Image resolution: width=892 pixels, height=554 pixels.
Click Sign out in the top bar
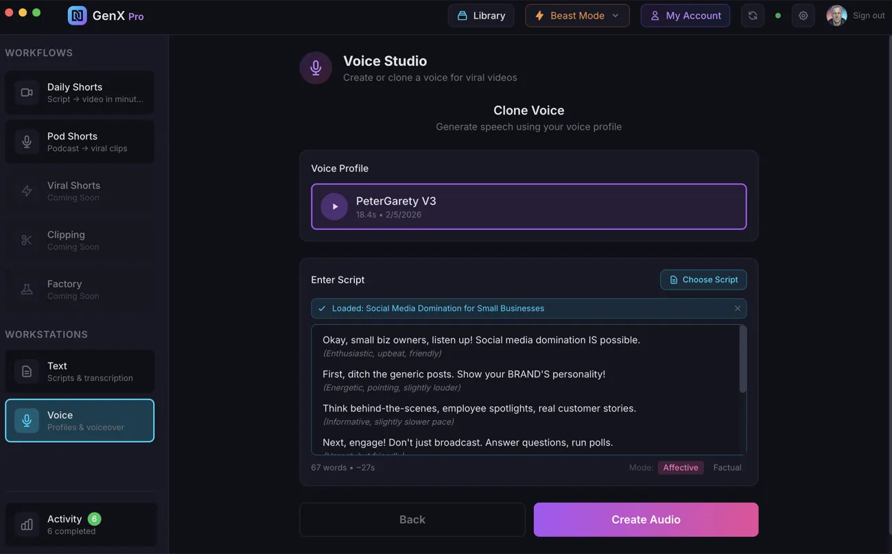[868, 14]
